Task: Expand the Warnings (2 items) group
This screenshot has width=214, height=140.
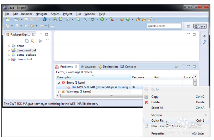Action: (x=59, y=92)
